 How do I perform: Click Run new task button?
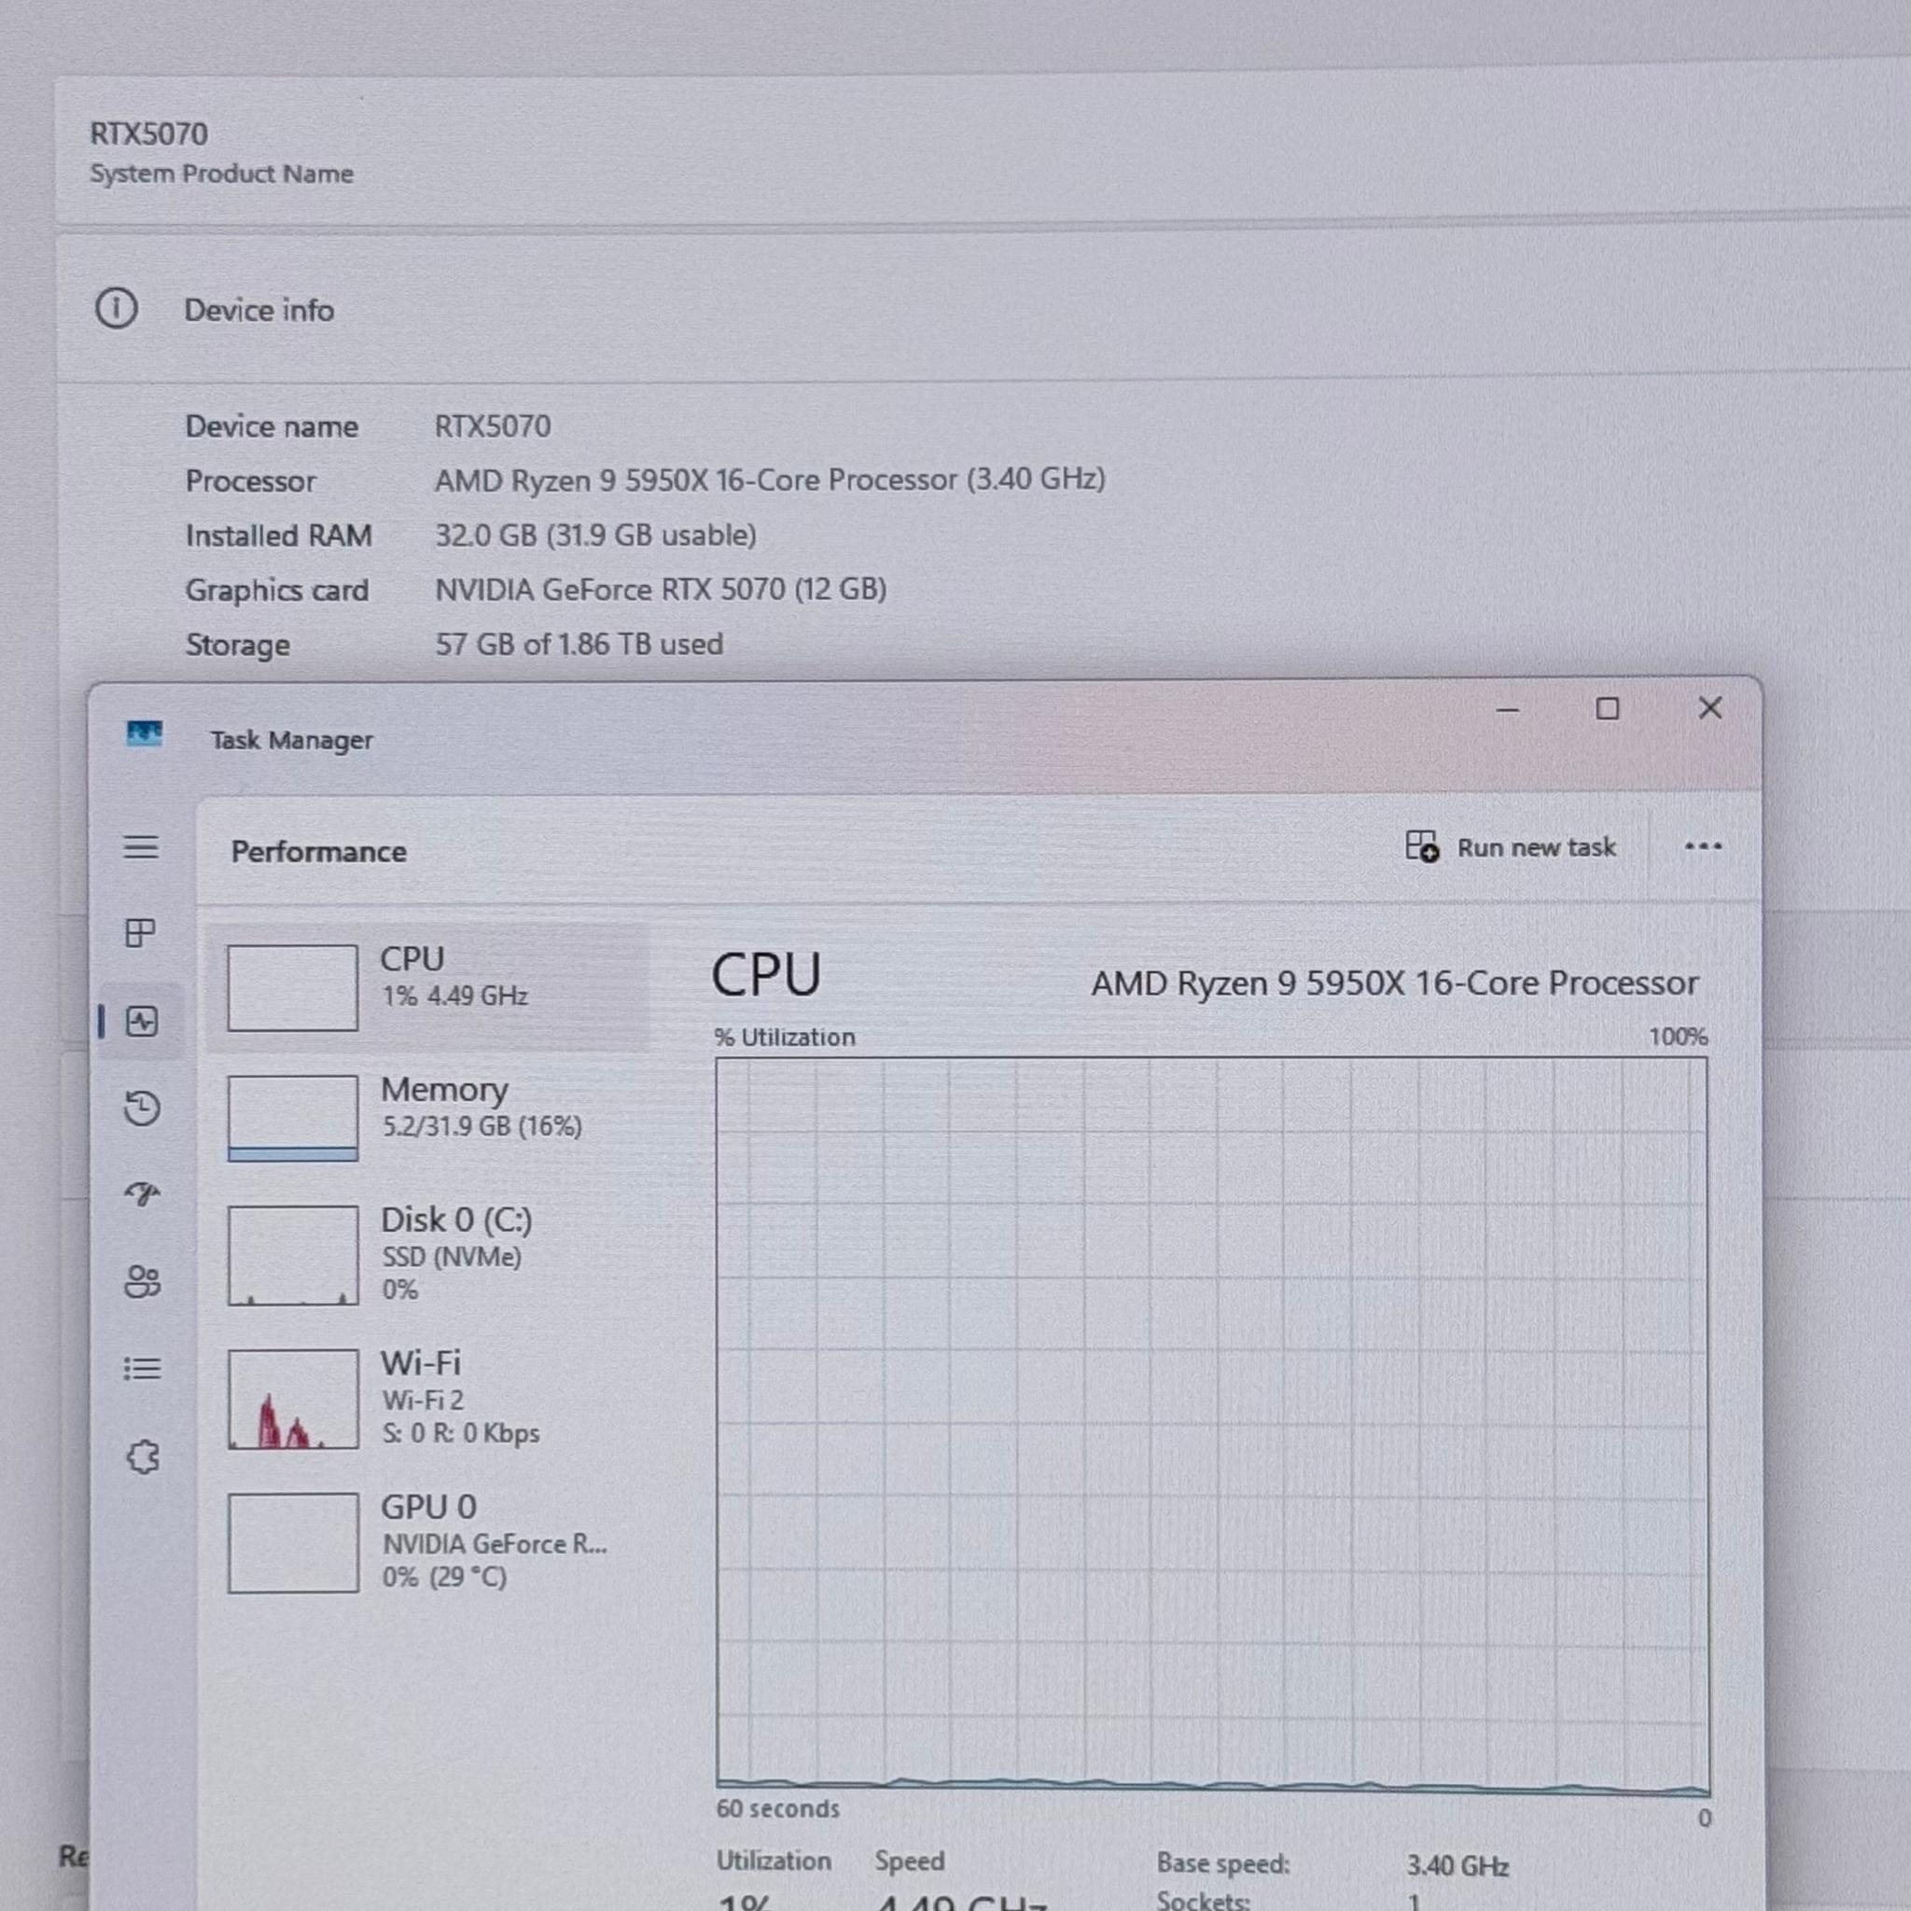point(1511,847)
